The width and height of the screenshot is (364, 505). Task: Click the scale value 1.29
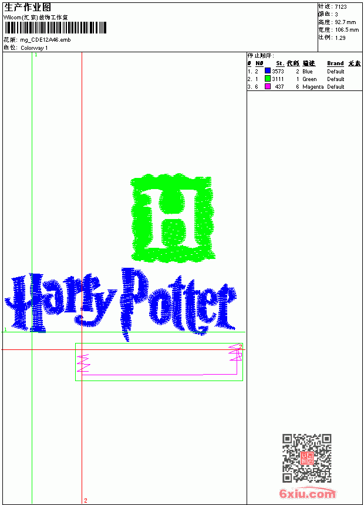(340, 38)
